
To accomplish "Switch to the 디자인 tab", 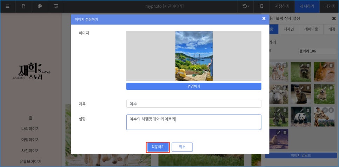I will 288,29.
